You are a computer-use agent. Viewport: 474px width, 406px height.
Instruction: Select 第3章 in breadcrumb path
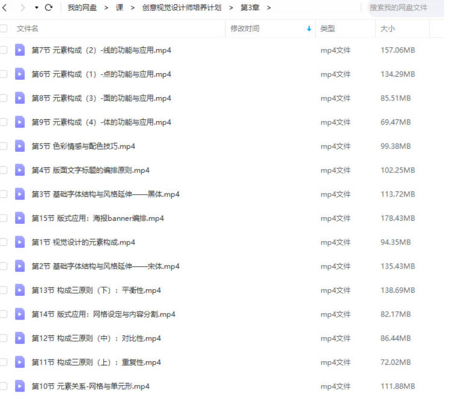(x=250, y=8)
